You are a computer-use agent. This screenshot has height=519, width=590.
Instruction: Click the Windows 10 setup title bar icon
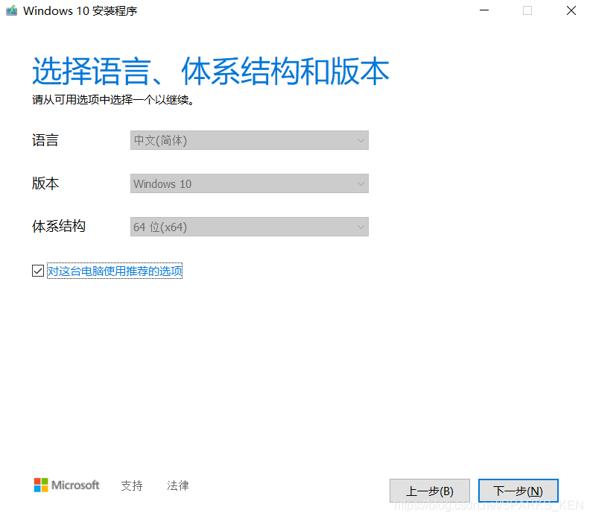[12, 10]
